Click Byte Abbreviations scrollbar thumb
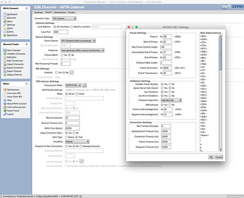This screenshot has height=198, width=244. pyautogui.click(x=220, y=54)
